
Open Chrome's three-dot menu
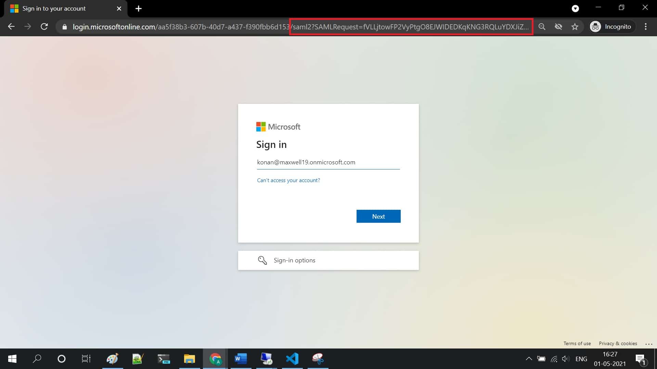(x=646, y=27)
